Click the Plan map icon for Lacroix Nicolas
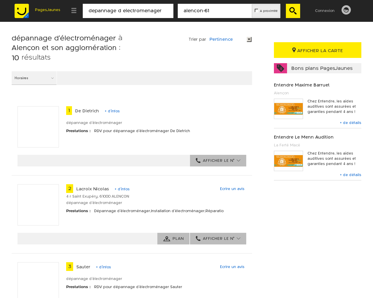 (167, 239)
